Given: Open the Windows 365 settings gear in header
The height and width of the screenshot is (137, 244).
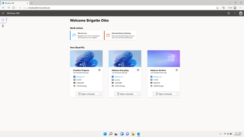Looking at the screenshot, I should coord(229,13).
